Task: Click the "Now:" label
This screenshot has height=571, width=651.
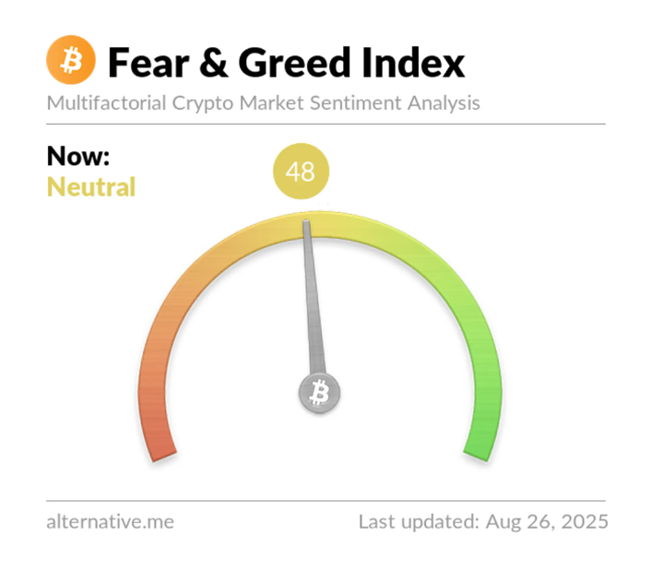Action: (78, 156)
